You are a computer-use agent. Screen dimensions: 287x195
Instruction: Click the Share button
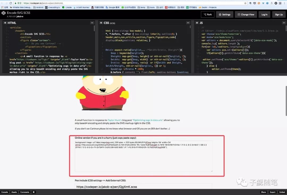pos(264,192)
